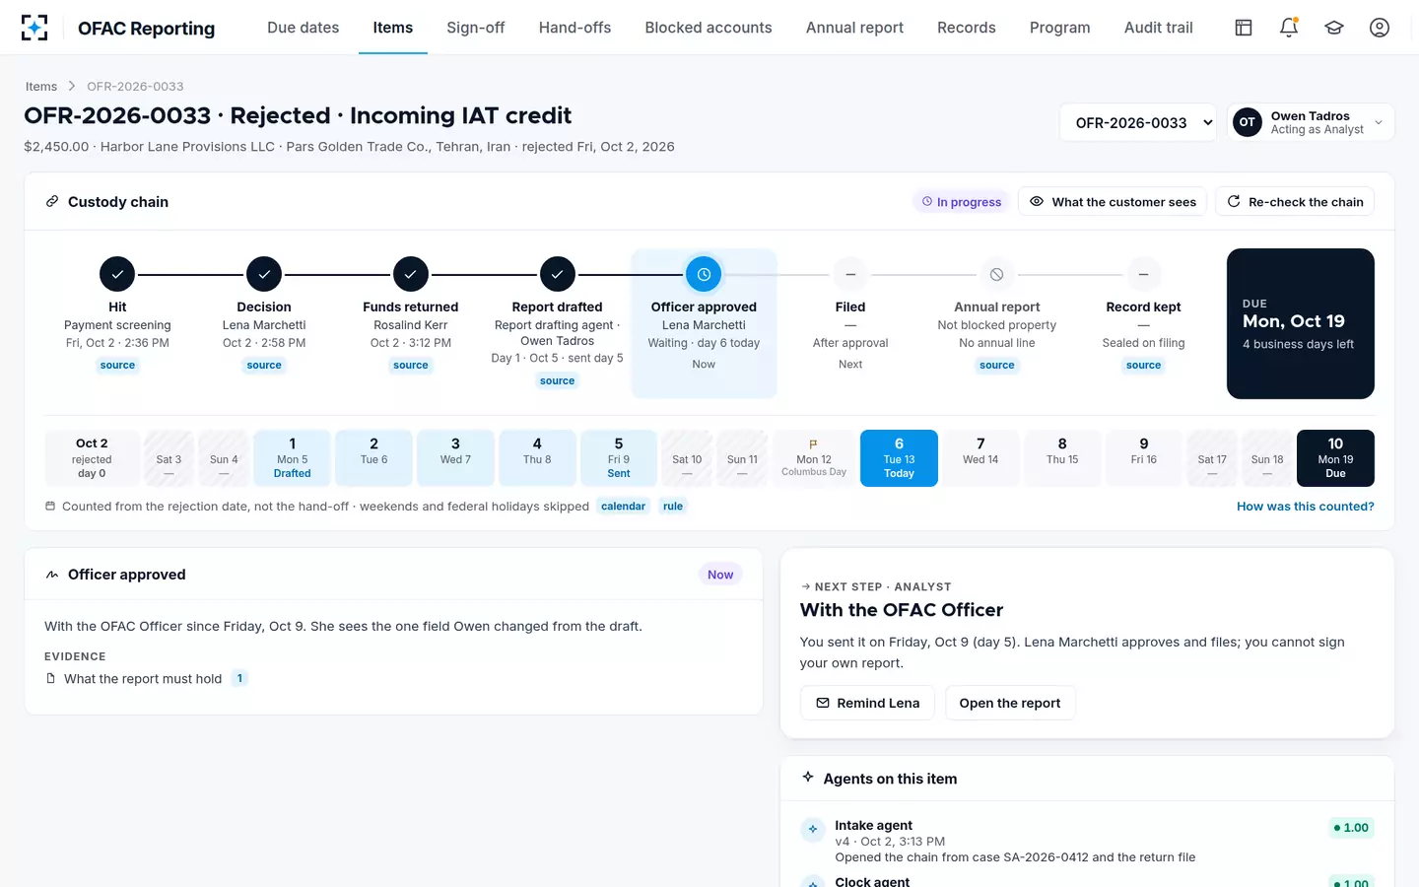The width and height of the screenshot is (1419, 887).
Task: Click the Intake agent sparkle icon
Action: click(x=813, y=829)
